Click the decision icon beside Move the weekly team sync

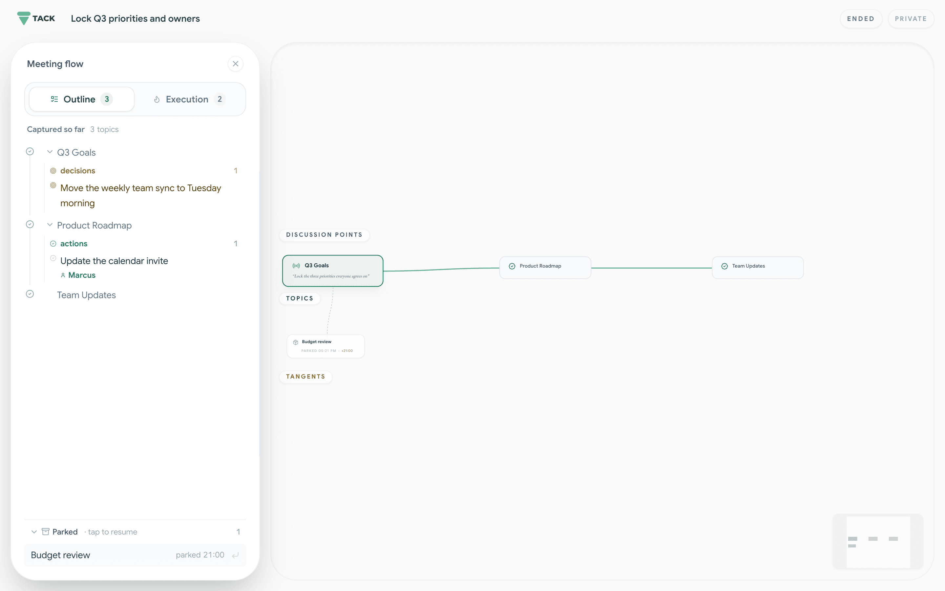tap(53, 185)
